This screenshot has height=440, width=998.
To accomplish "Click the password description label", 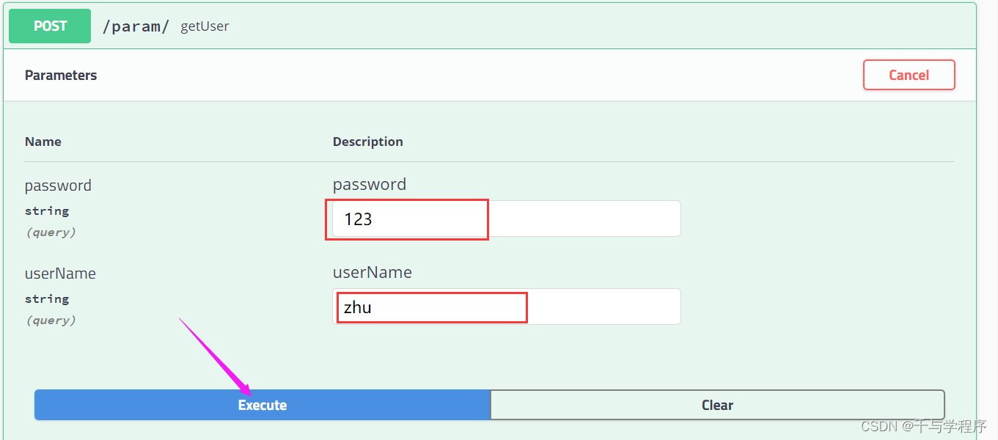I will [370, 184].
